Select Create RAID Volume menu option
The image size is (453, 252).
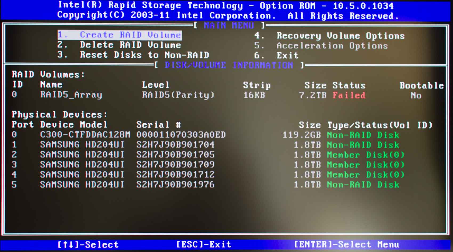(x=120, y=35)
